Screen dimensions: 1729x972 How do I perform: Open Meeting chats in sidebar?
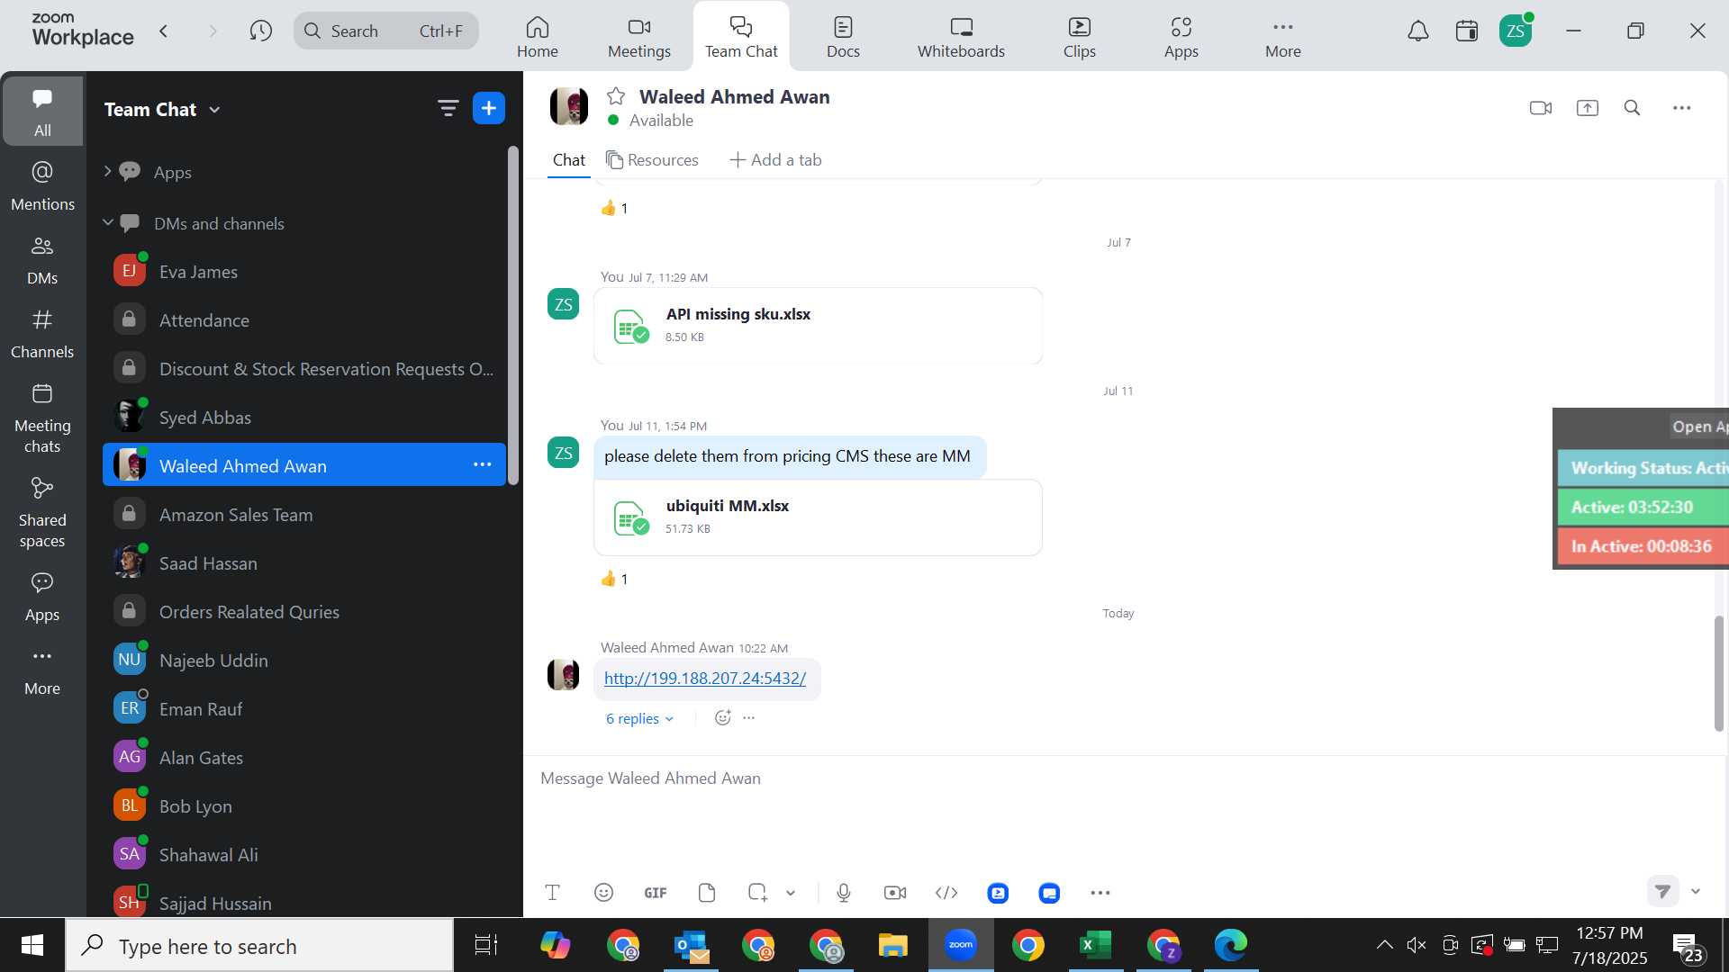[42, 418]
